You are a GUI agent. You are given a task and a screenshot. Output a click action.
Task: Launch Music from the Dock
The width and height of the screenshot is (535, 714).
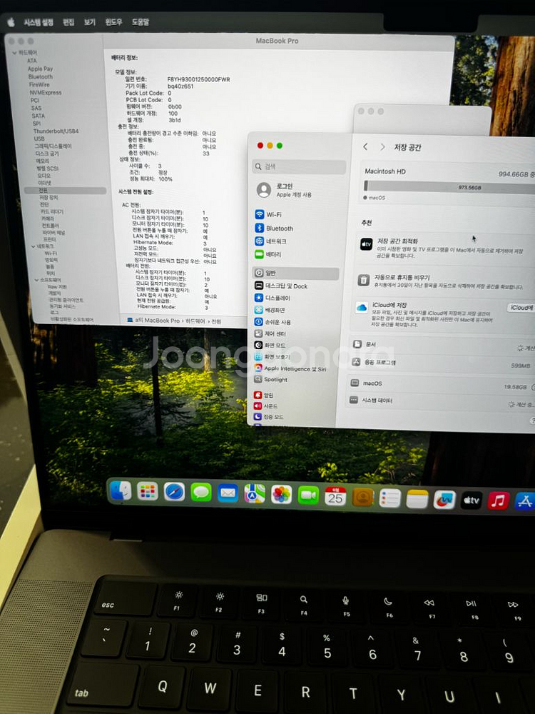coord(499,501)
